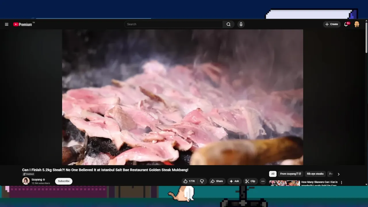
Task: Open the notifications bell
Action: point(346,24)
